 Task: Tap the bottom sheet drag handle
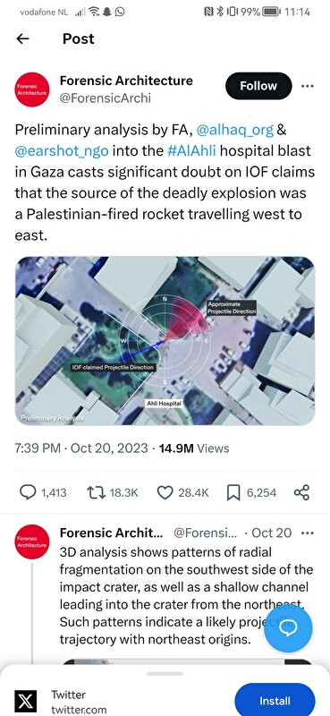165,673
